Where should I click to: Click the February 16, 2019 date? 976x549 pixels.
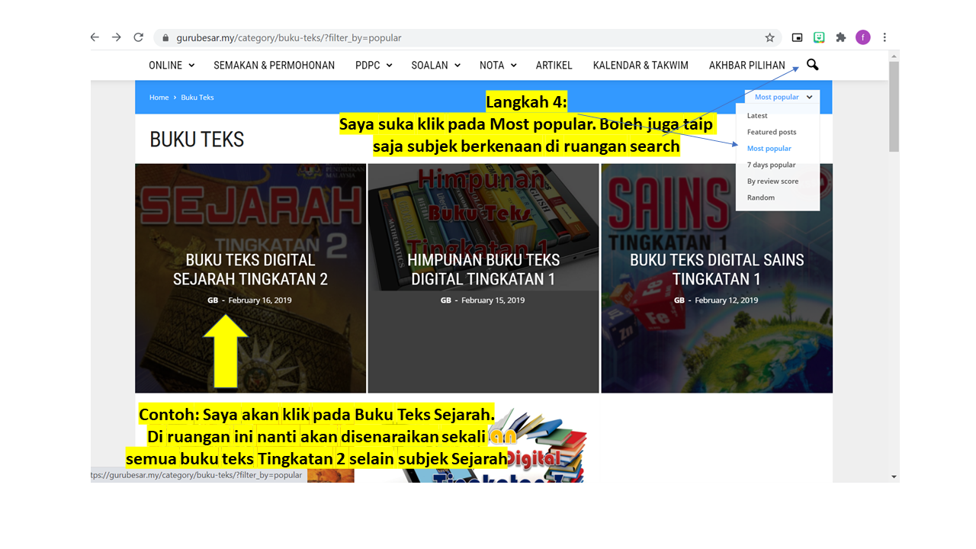point(260,300)
